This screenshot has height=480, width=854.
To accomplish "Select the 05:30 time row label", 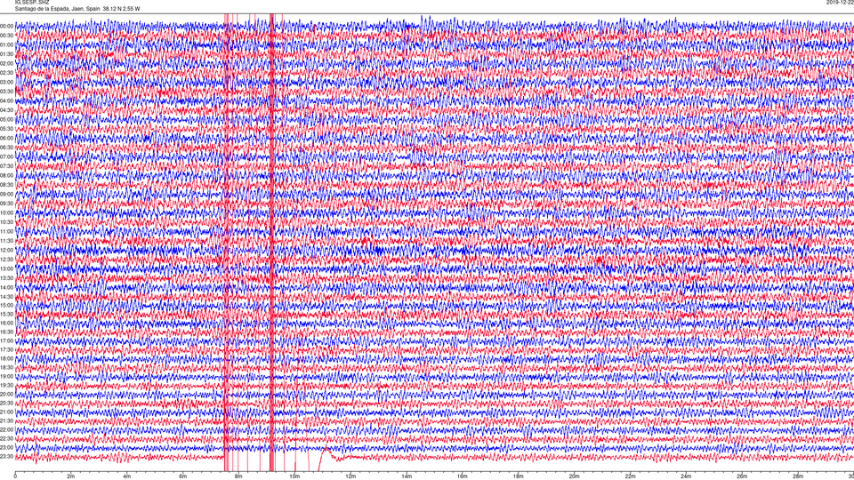I will (7, 128).
